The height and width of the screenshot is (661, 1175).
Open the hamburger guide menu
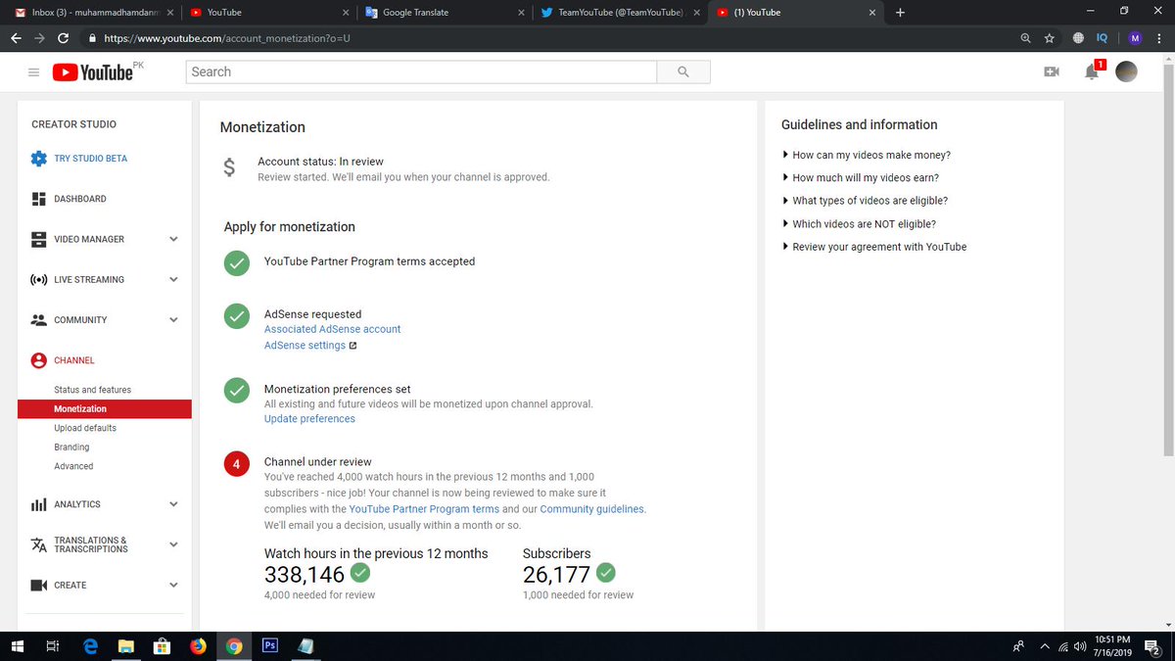33,72
